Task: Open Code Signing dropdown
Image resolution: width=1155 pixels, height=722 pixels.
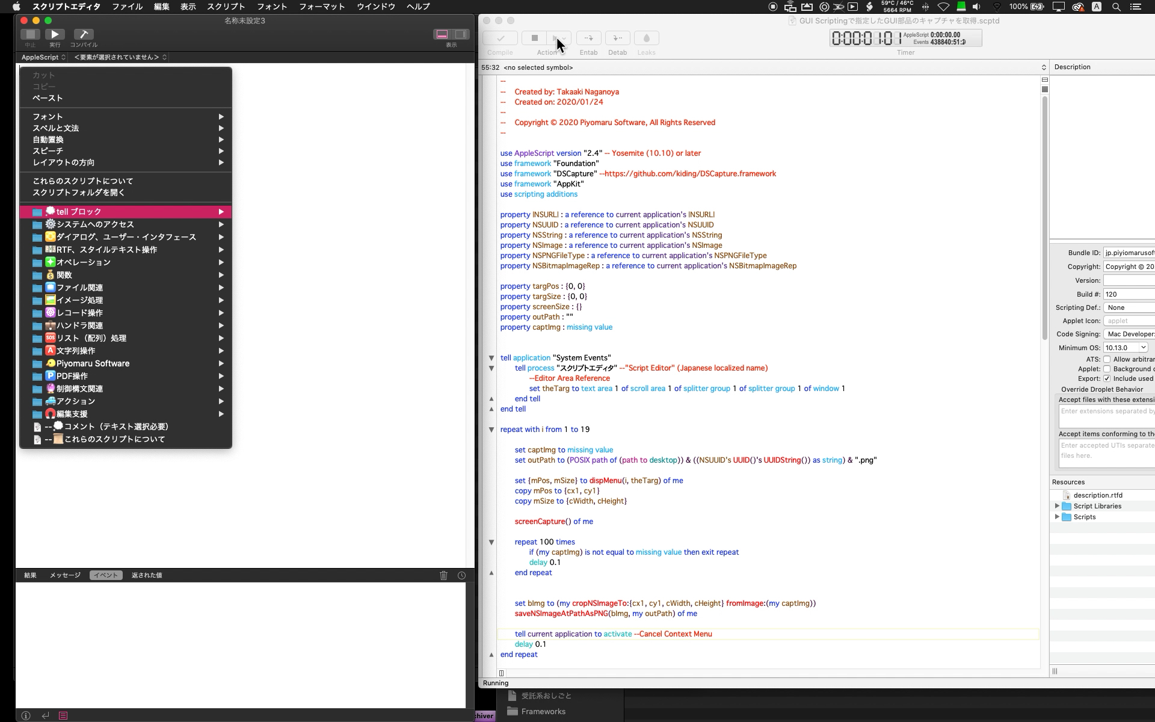Action: (x=1129, y=334)
